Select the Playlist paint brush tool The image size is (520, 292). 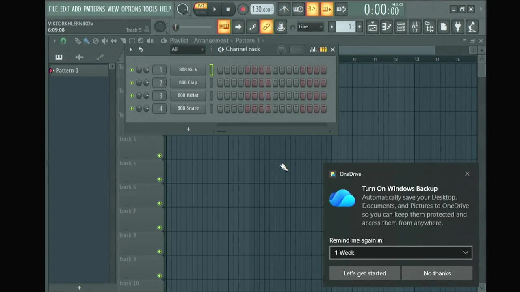86,41
